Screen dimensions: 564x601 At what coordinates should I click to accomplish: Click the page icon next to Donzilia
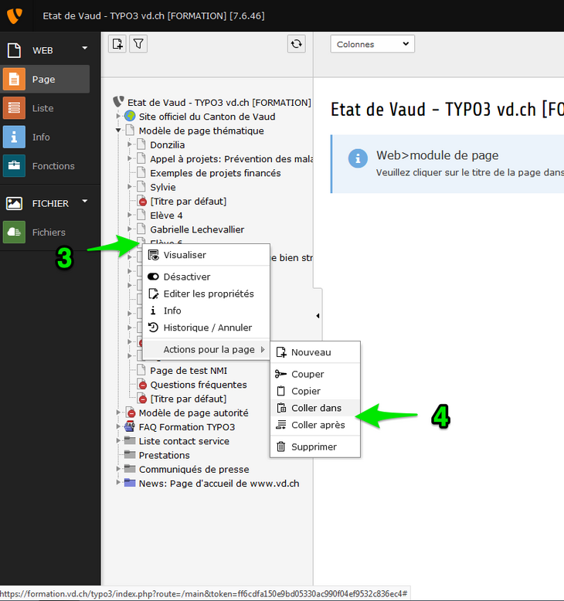point(141,144)
